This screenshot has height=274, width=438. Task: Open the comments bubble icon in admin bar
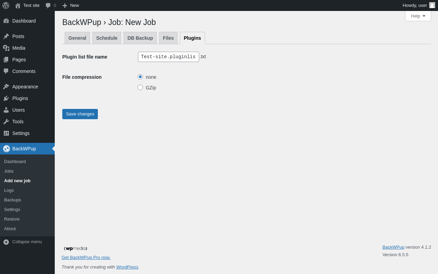click(x=48, y=5)
